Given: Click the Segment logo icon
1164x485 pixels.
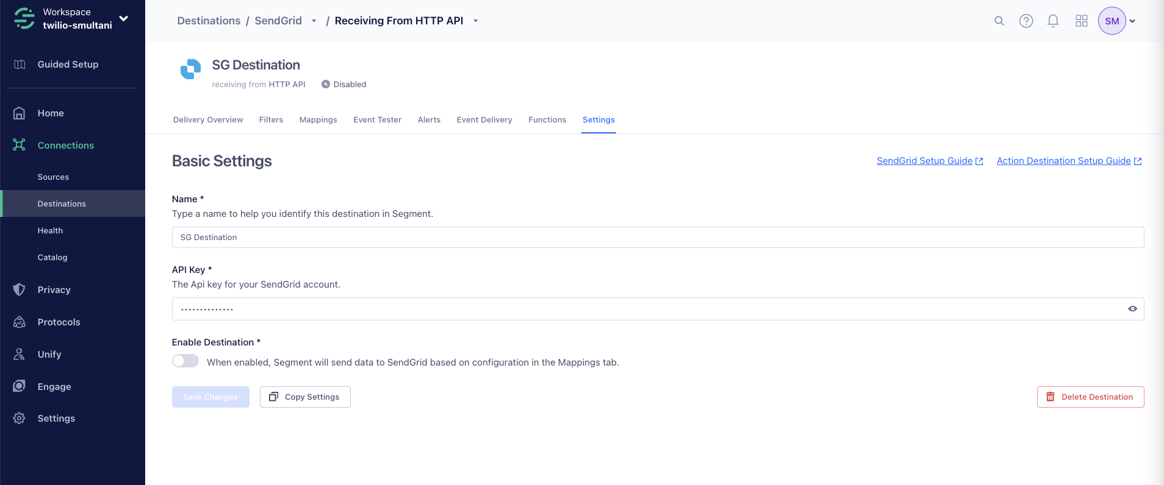Looking at the screenshot, I should [24, 18].
